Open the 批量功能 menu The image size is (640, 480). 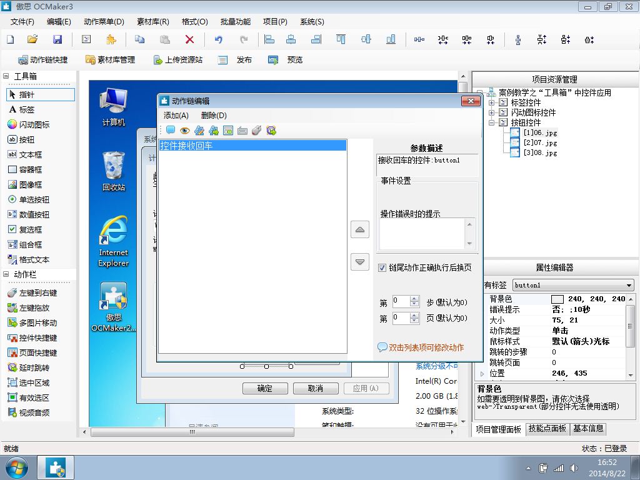coord(236,22)
